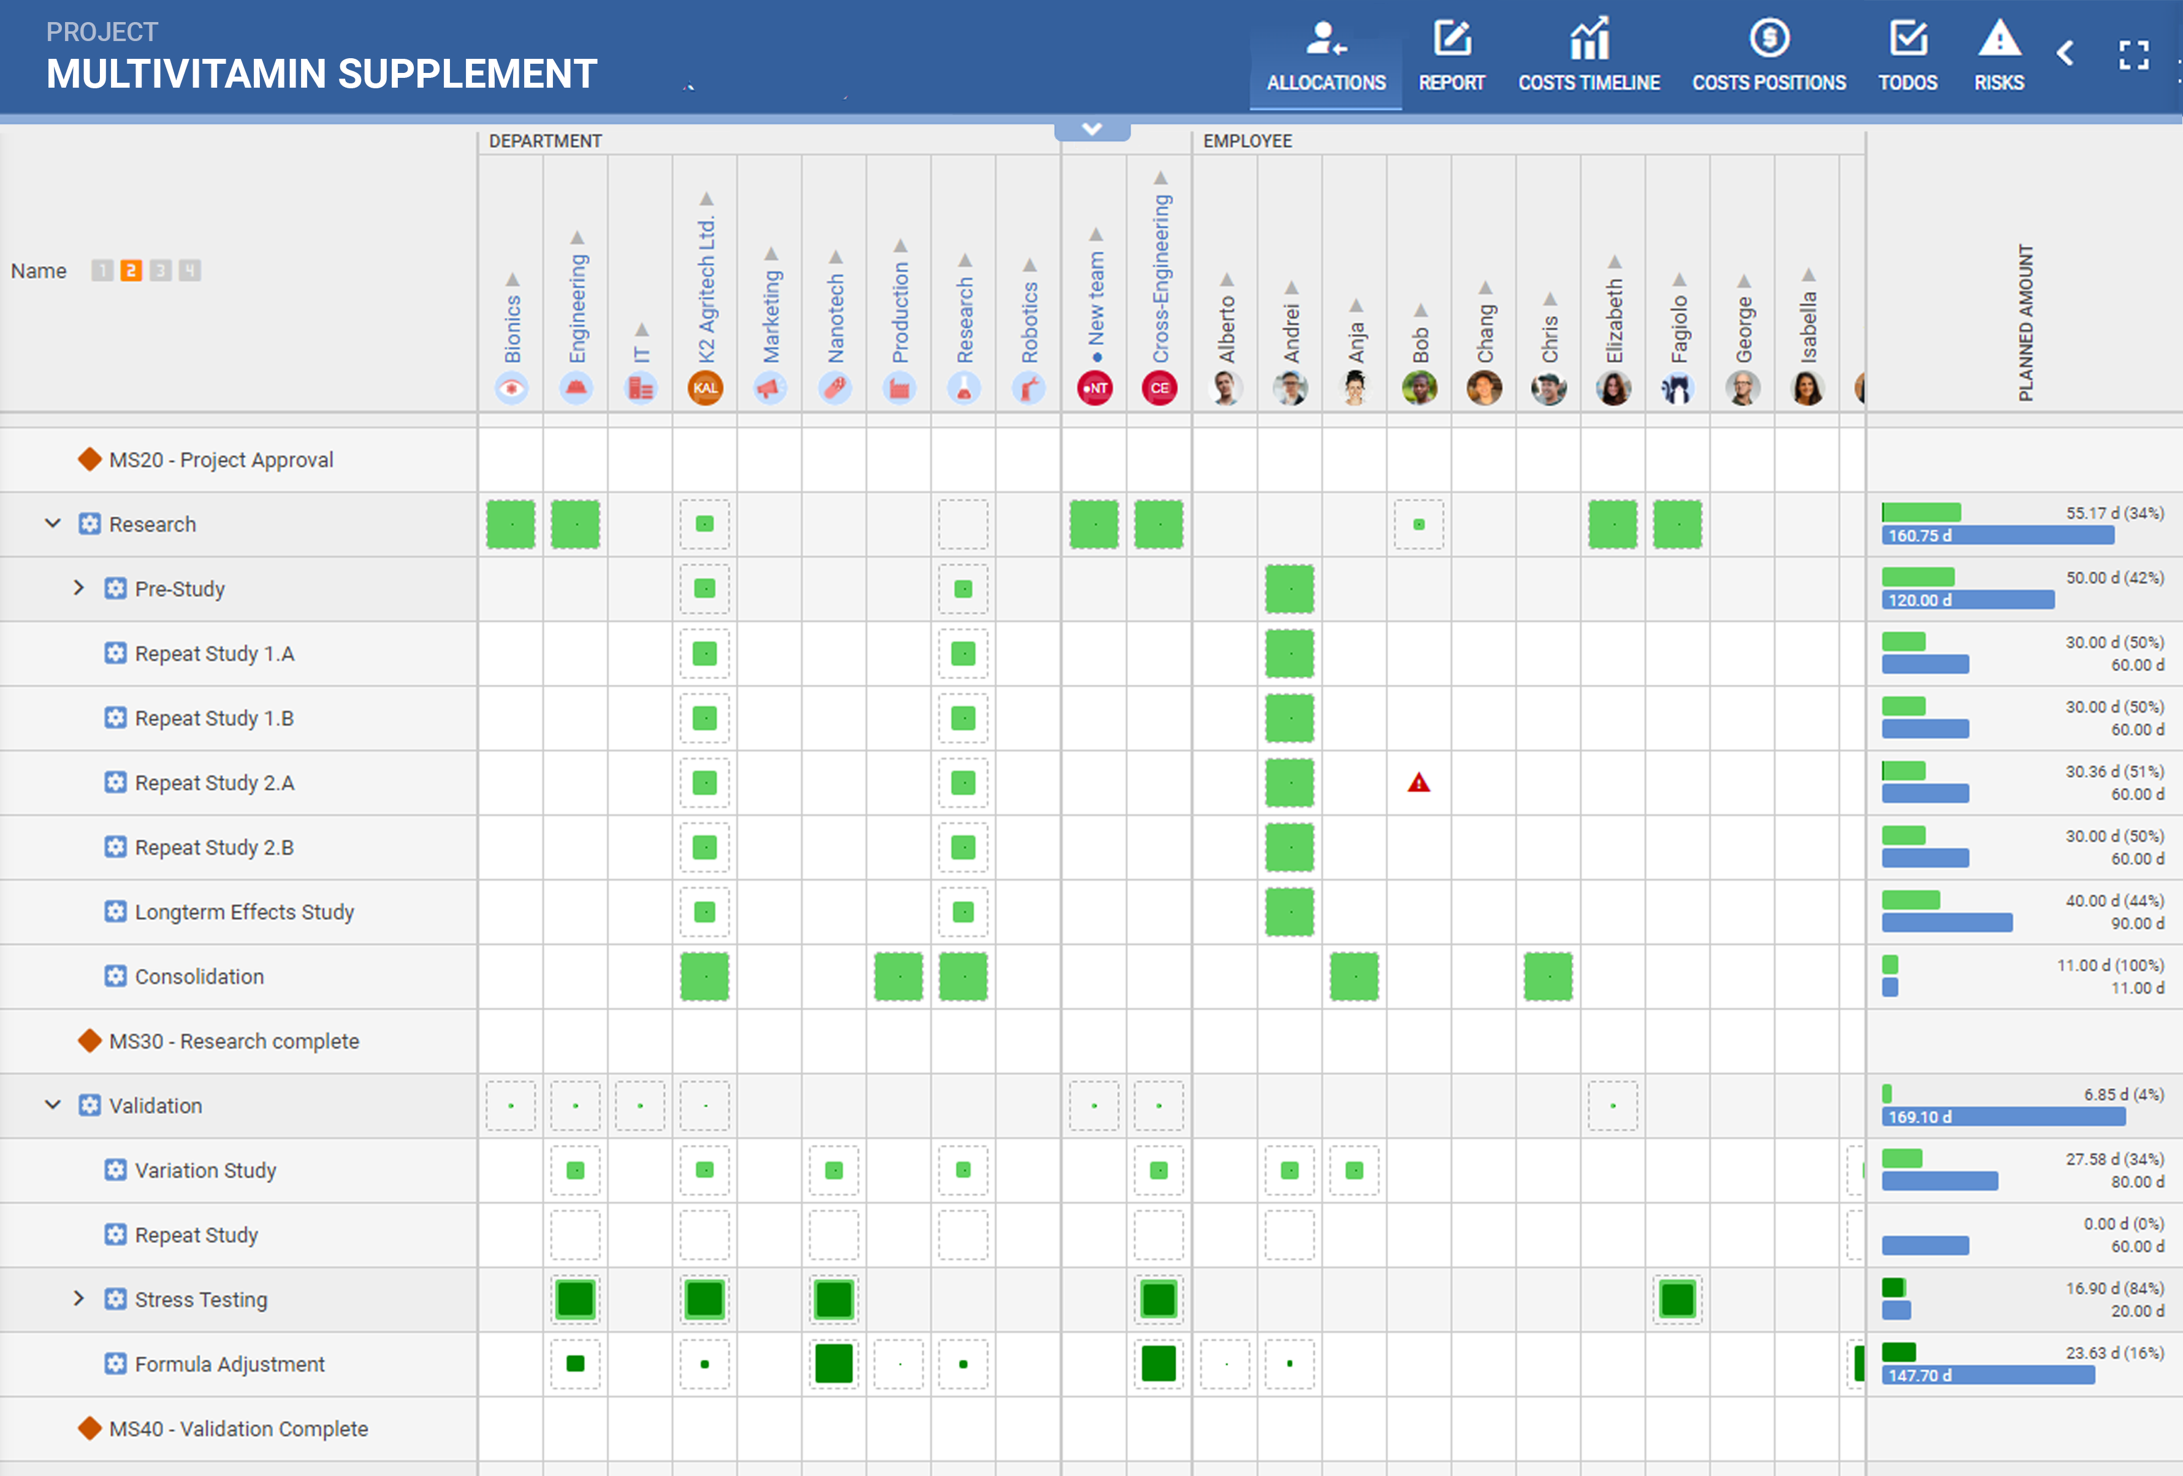
Task: Click the back chevron in header
Action: (2065, 53)
